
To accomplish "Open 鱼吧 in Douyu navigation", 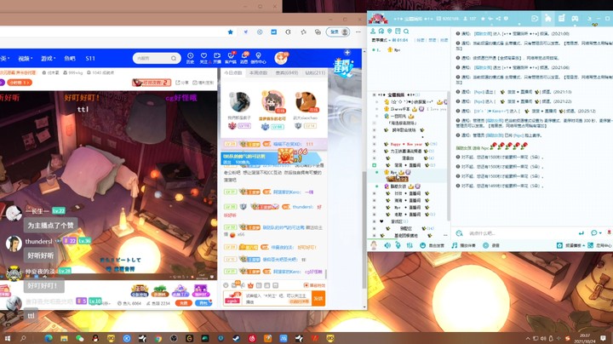I will point(70,58).
